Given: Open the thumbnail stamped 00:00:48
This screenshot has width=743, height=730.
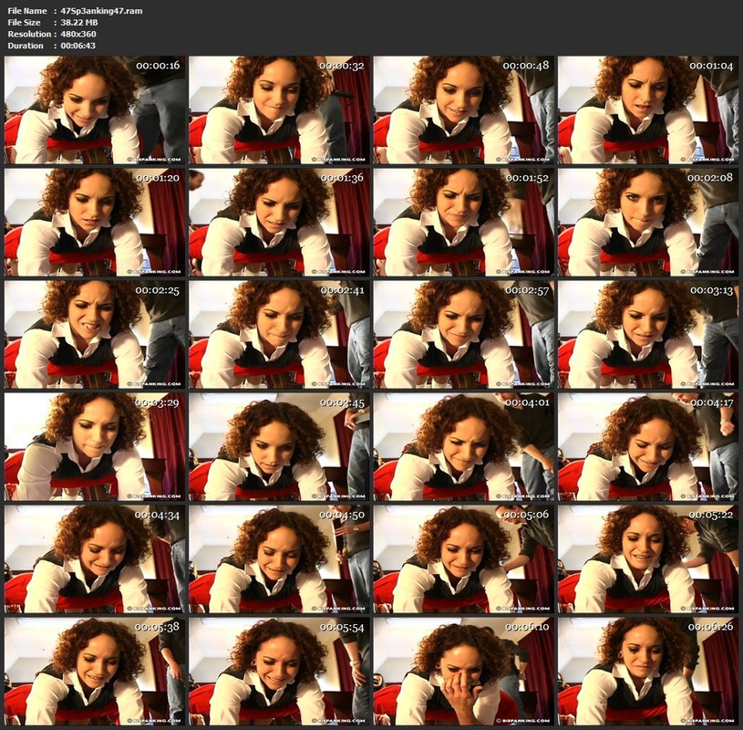Looking at the screenshot, I should (x=464, y=110).
